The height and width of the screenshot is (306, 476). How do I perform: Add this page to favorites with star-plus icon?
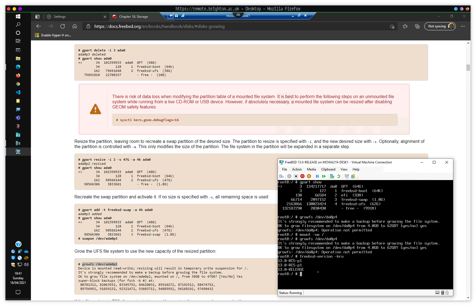392,26
